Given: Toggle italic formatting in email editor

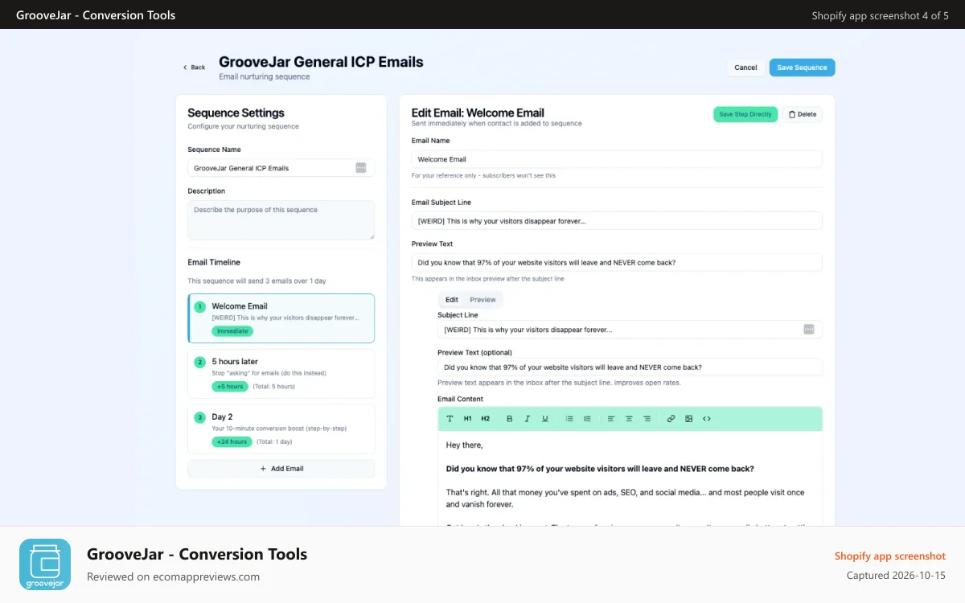Looking at the screenshot, I should pyautogui.click(x=528, y=419).
